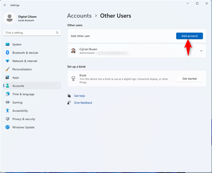Click the Windows Update sync icon
Screen dimensions: 212x173
click(x=7, y=127)
